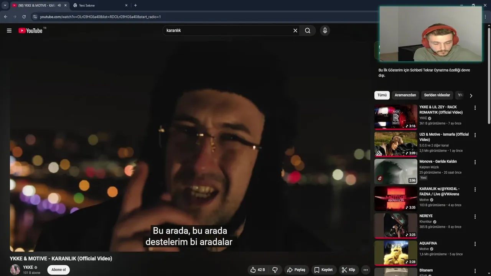Go to YouTube home via the logo
The height and width of the screenshot is (276, 491).
(x=30, y=31)
